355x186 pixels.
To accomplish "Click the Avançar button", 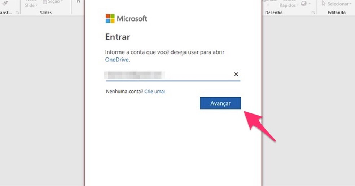I will point(220,103).
